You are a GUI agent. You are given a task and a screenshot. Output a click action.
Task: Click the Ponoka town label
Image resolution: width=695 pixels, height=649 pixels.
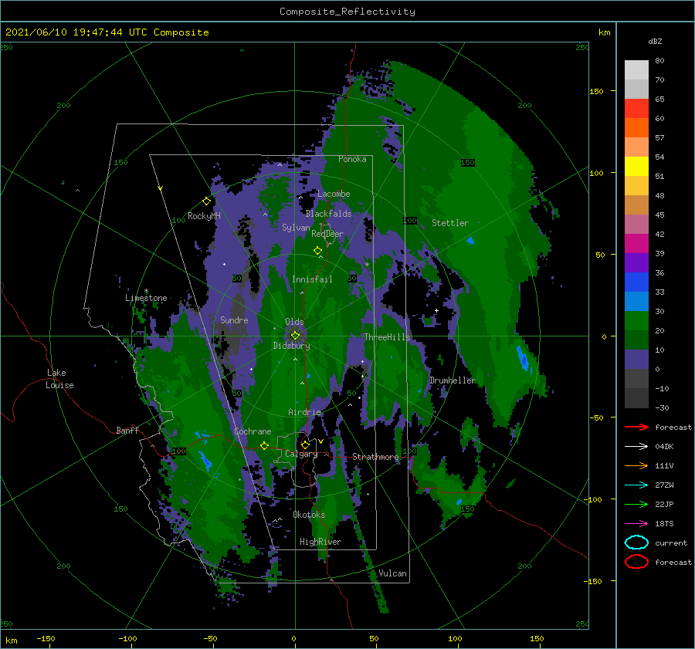(x=352, y=159)
